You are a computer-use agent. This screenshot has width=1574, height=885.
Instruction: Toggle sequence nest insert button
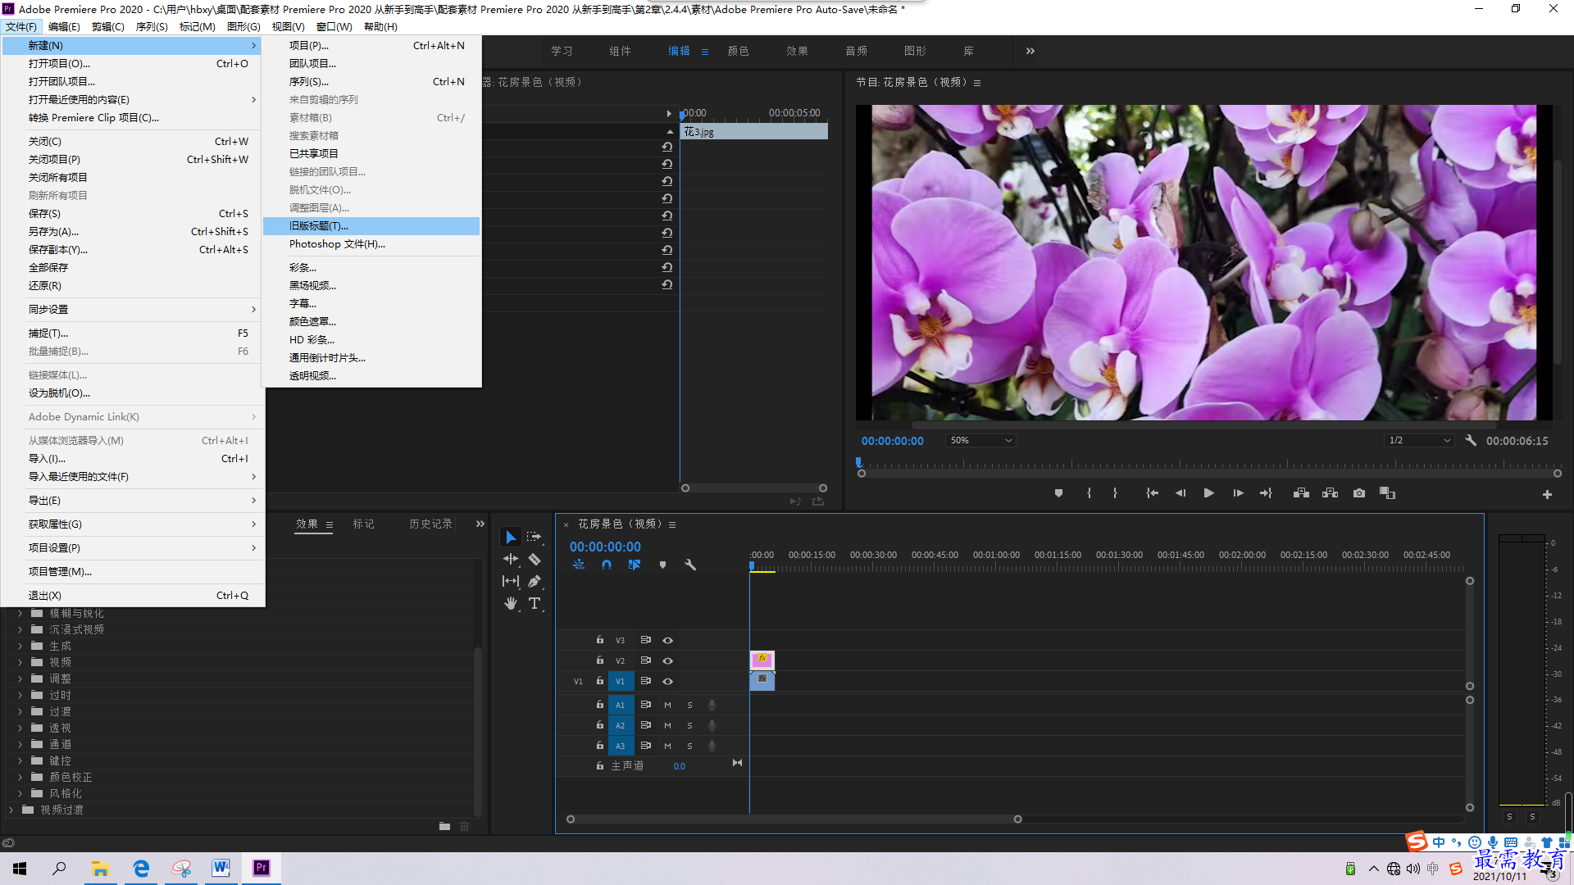pos(579,565)
